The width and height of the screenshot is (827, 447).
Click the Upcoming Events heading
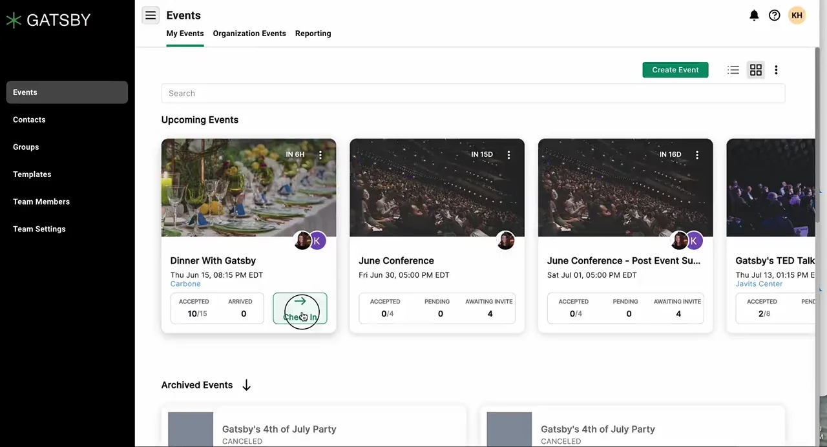point(200,120)
